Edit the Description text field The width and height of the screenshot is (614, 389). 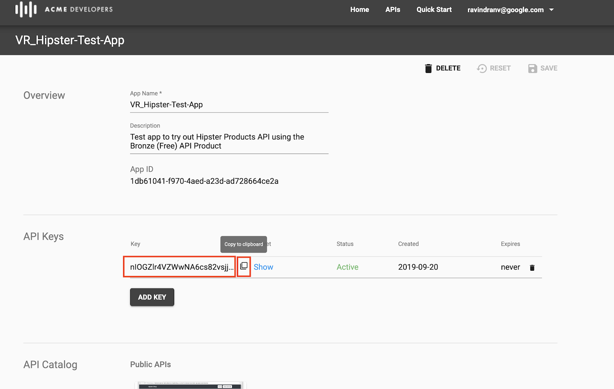229,141
